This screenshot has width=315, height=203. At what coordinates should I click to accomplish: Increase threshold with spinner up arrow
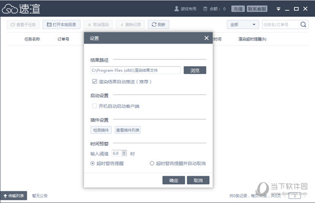[x=124, y=152]
